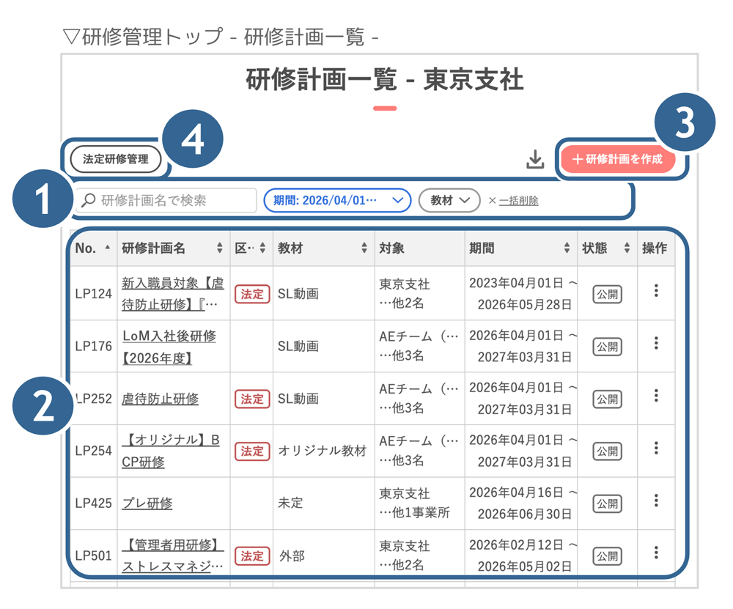Viewport: 733px width, 609px height.
Task: Click the download icon beside the create button
Action: point(535,159)
